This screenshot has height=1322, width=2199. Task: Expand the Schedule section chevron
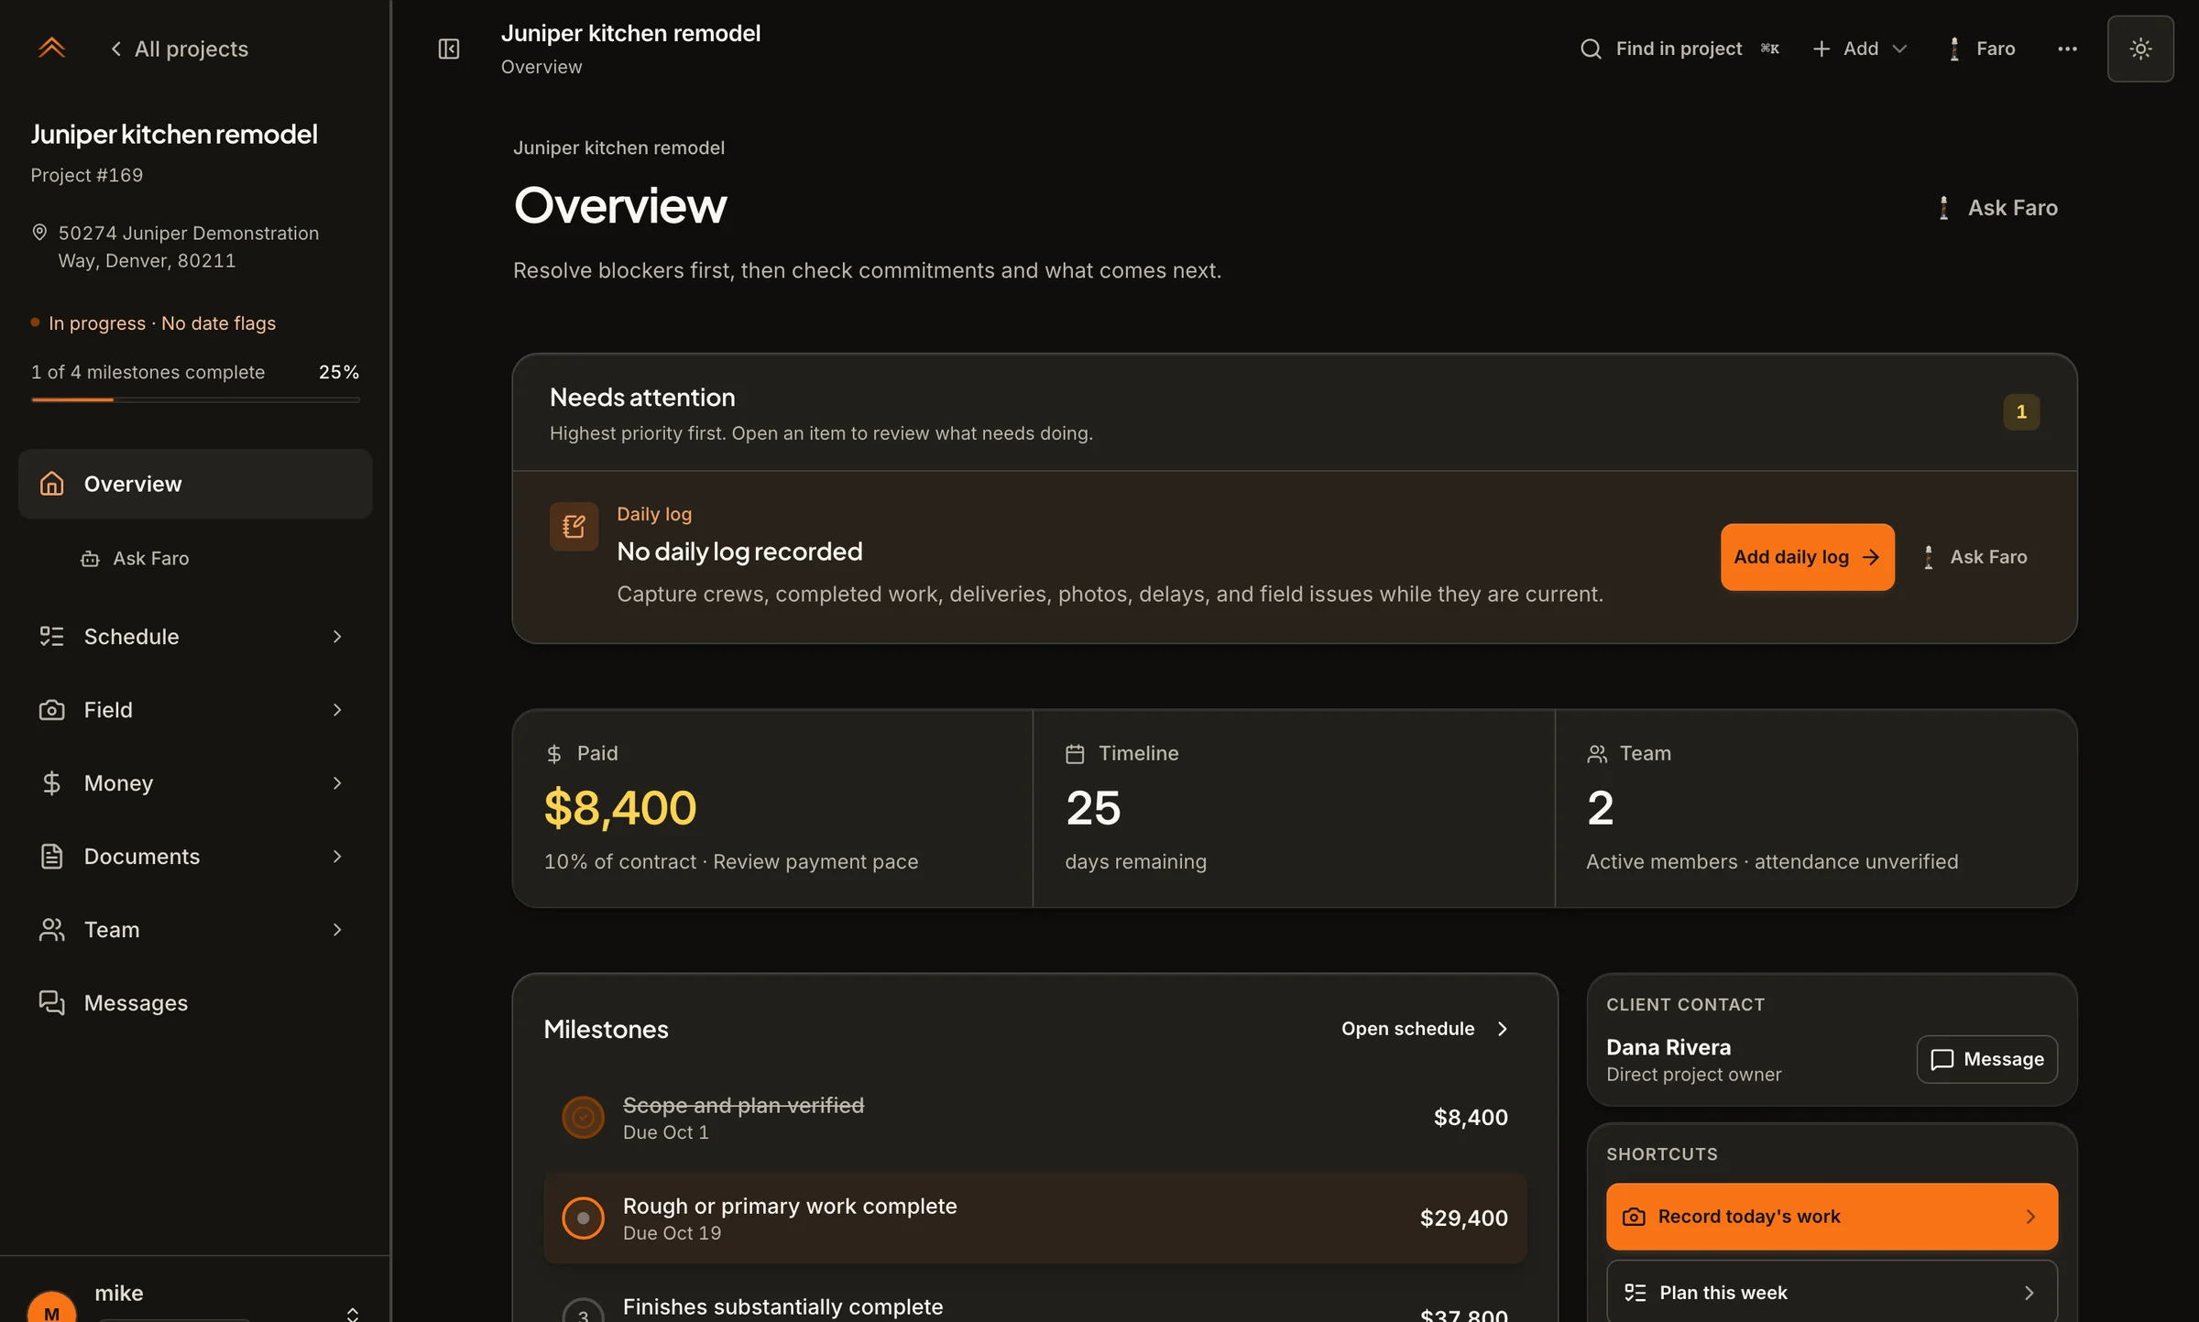337,637
